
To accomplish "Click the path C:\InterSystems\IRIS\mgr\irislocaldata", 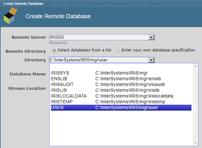I will (x=134, y=96).
